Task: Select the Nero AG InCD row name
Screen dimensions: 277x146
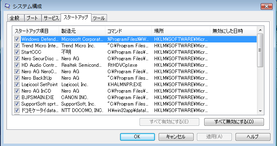Action: point(36,91)
